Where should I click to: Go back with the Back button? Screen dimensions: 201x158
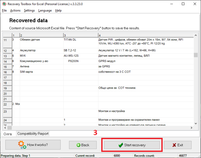pos(83,145)
